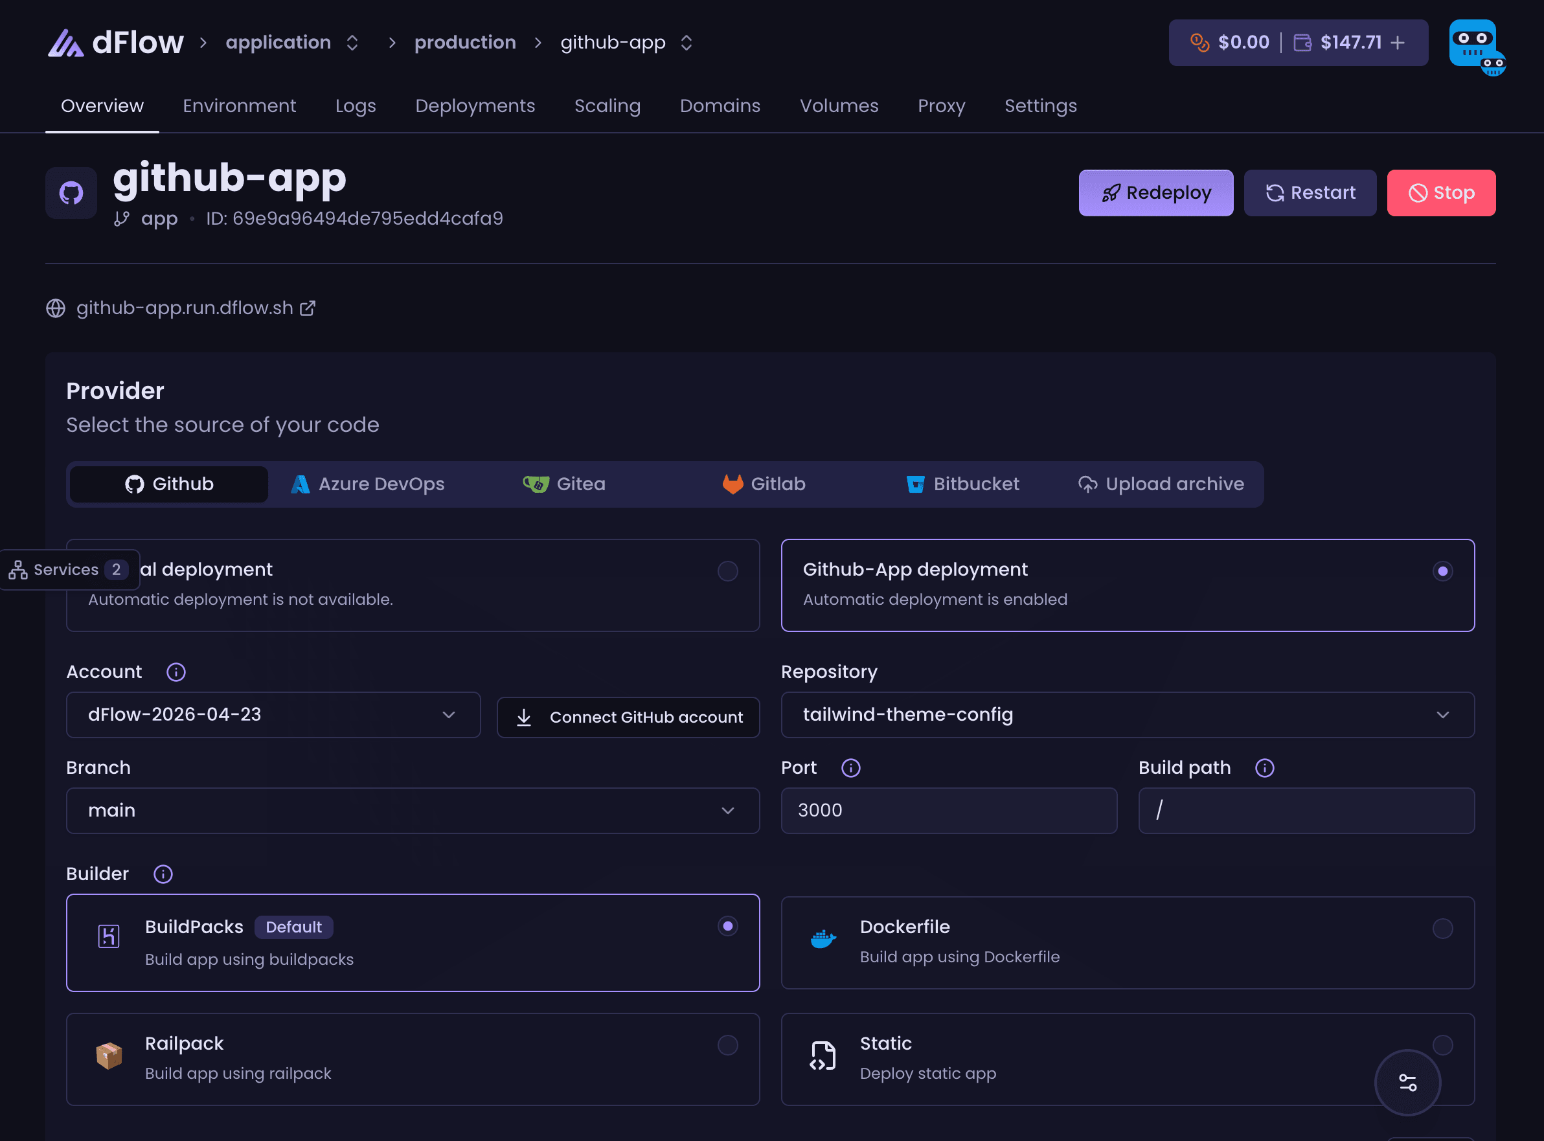Choose the Static builder radio

click(1442, 1046)
